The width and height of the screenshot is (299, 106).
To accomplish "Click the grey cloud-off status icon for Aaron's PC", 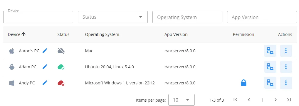I will coord(61,51).
